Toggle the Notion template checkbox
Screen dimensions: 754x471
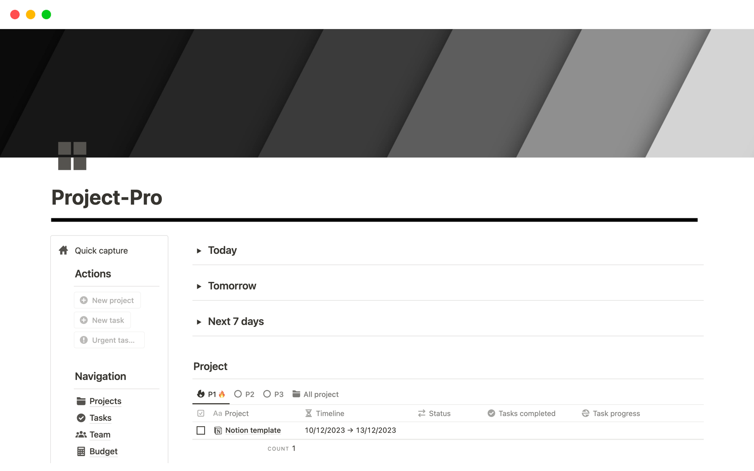pos(201,430)
